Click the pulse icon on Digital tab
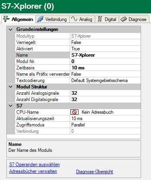Image resolution: width=151 pixels, height=180 pixels. point(100,19)
